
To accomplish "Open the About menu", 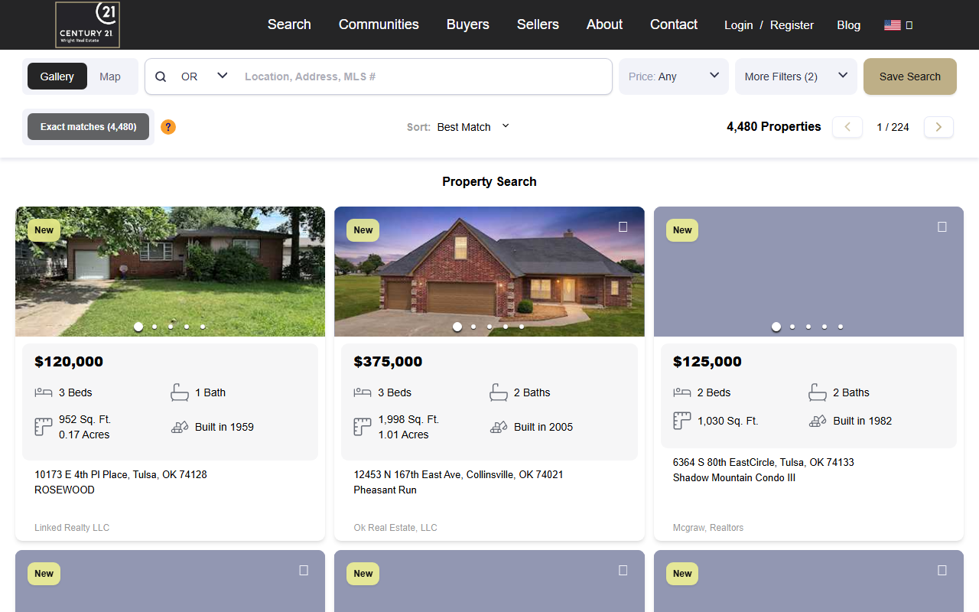I will (x=604, y=24).
